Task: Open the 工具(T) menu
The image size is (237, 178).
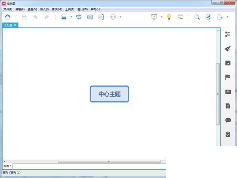Action: click(x=70, y=9)
